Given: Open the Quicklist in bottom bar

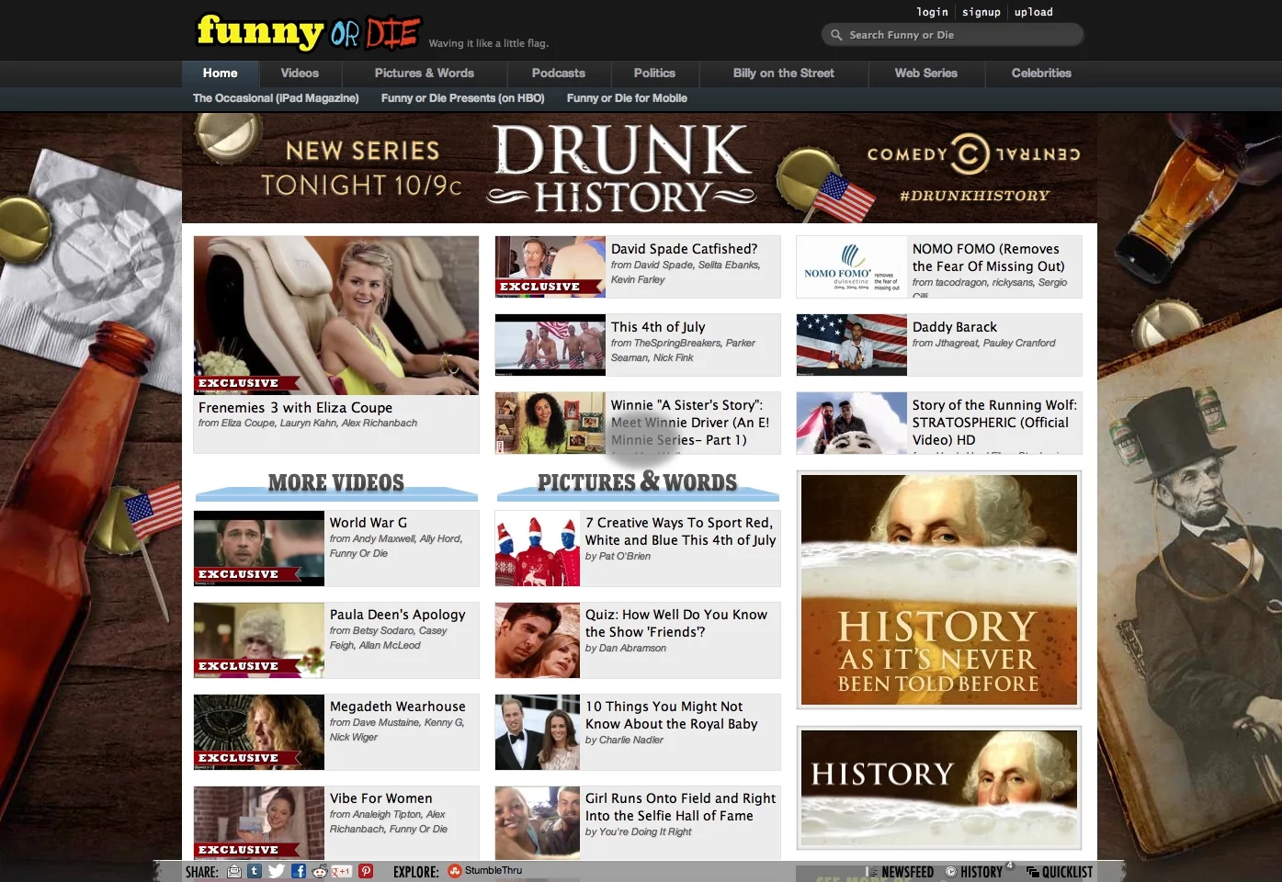Looking at the screenshot, I should click(x=1060, y=872).
